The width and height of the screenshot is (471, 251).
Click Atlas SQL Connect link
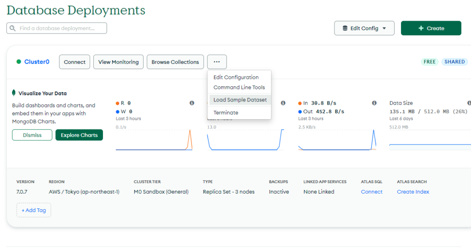coord(372,192)
